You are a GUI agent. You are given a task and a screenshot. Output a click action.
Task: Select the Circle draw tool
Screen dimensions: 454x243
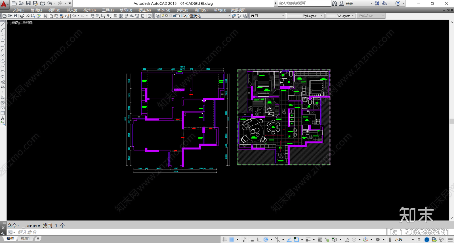pyautogui.click(x=3, y=56)
